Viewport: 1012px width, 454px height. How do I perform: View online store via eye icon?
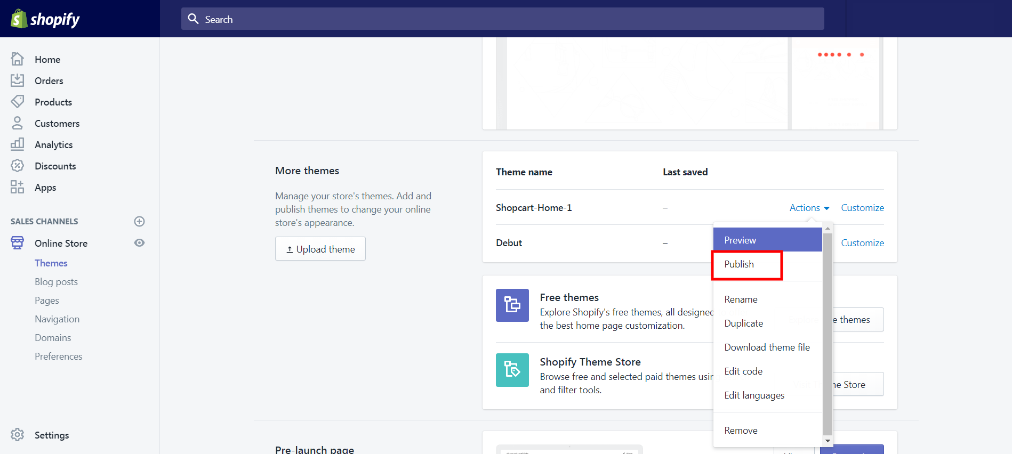point(139,243)
